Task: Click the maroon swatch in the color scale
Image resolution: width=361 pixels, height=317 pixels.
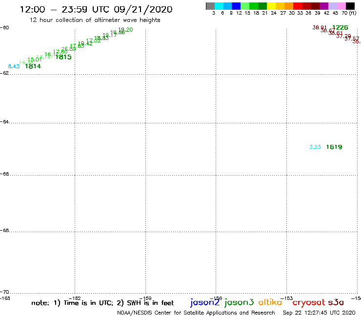Action: pyautogui.click(x=315, y=6)
